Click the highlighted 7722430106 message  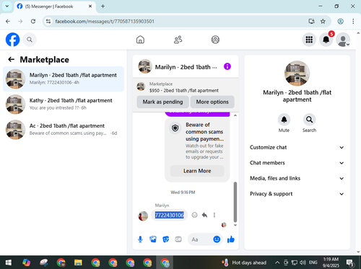click(169, 215)
